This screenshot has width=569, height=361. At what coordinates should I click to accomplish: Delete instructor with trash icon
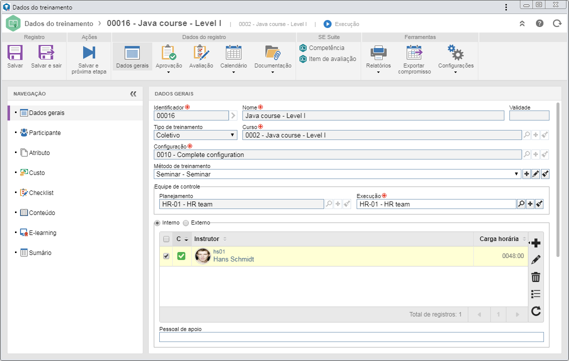pos(535,277)
